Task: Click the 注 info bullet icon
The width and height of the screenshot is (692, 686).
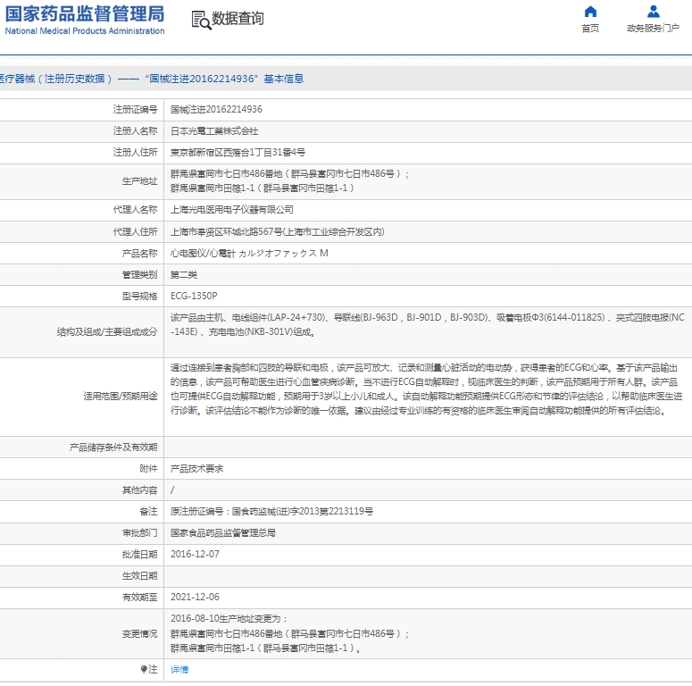Action: click(144, 669)
